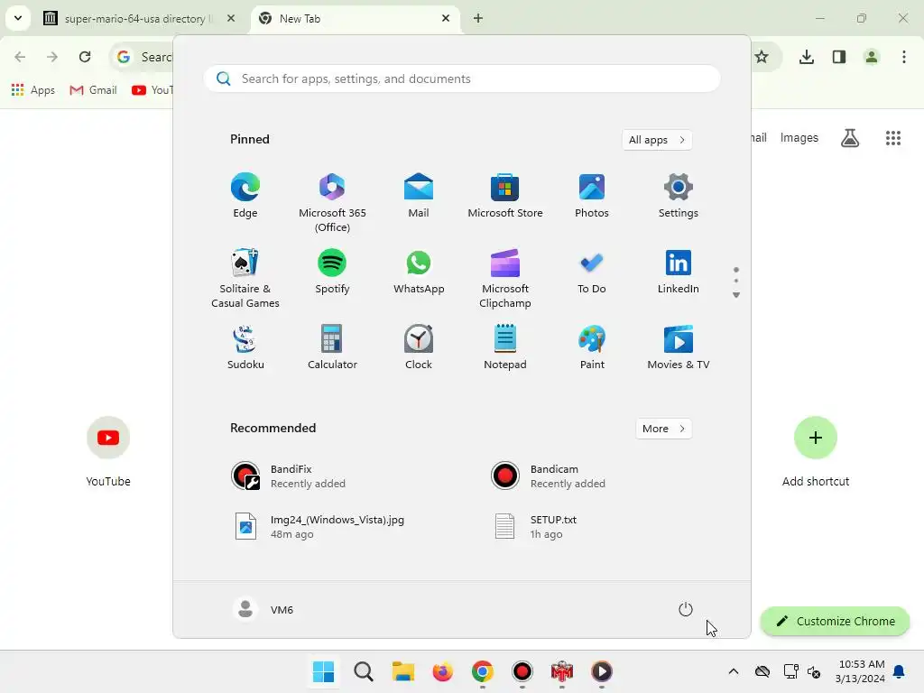The height and width of the screenshot is (693, 924).
Task: Show More recommended items
Action: click(663, 429)
